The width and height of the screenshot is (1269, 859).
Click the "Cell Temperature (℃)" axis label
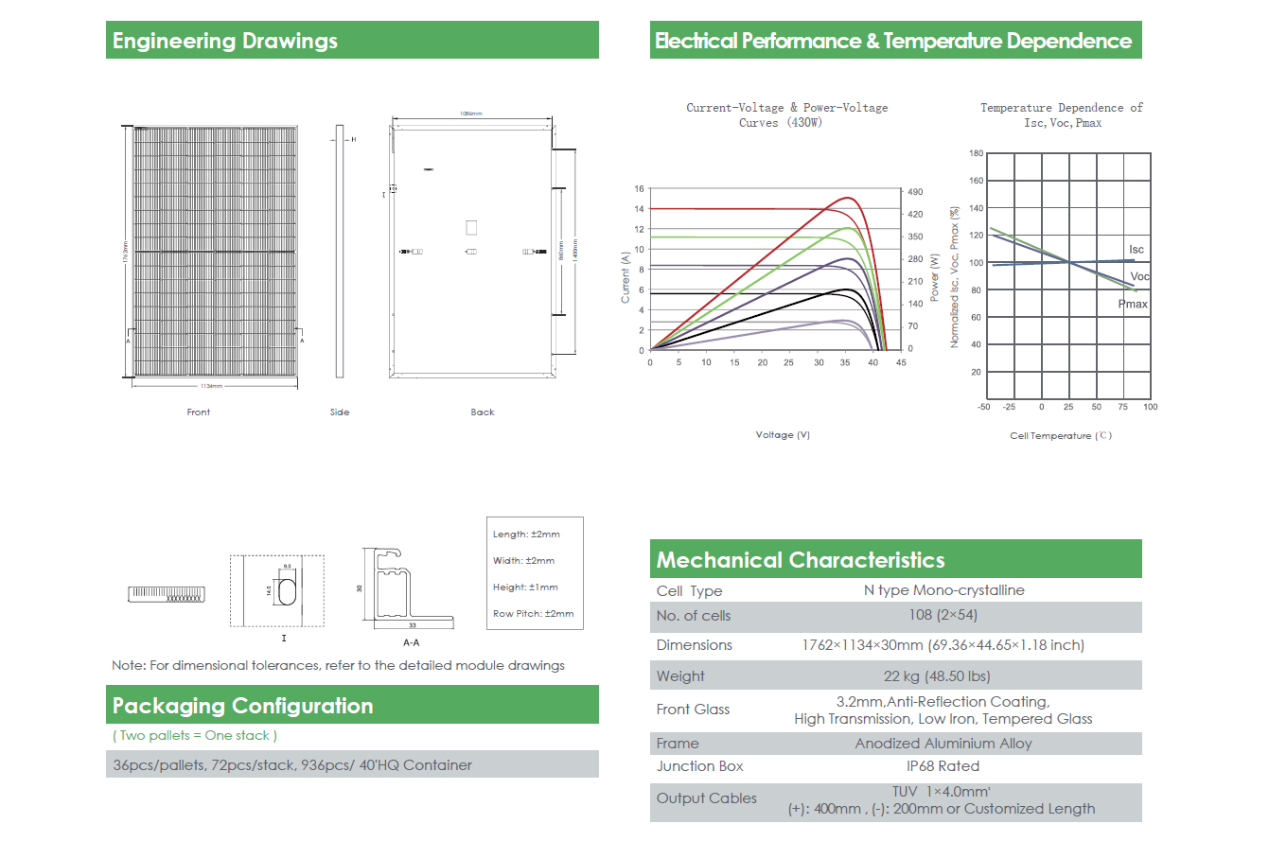tap(1061, 436)
